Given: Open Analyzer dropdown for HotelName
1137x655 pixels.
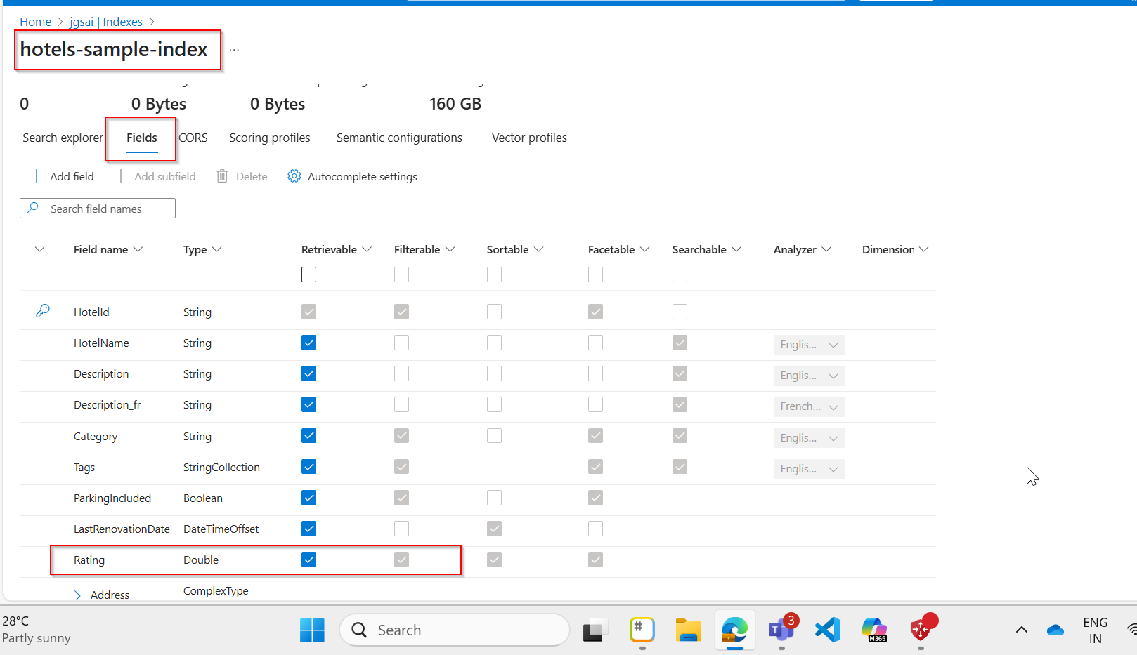Looking at the screenshot, I should [809, 345].
